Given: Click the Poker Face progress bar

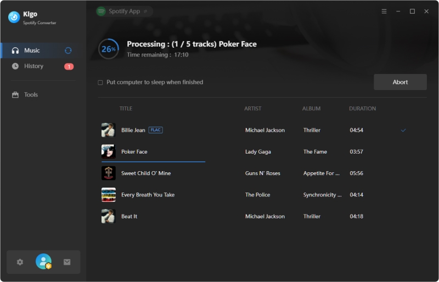Looking at the screenshot, I should click(153, 162).
